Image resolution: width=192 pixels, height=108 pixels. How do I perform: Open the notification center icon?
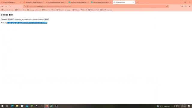(x=189, y=106)
